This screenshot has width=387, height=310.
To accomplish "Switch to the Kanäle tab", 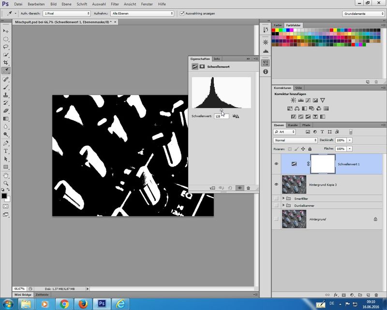I will click(293, 125).
